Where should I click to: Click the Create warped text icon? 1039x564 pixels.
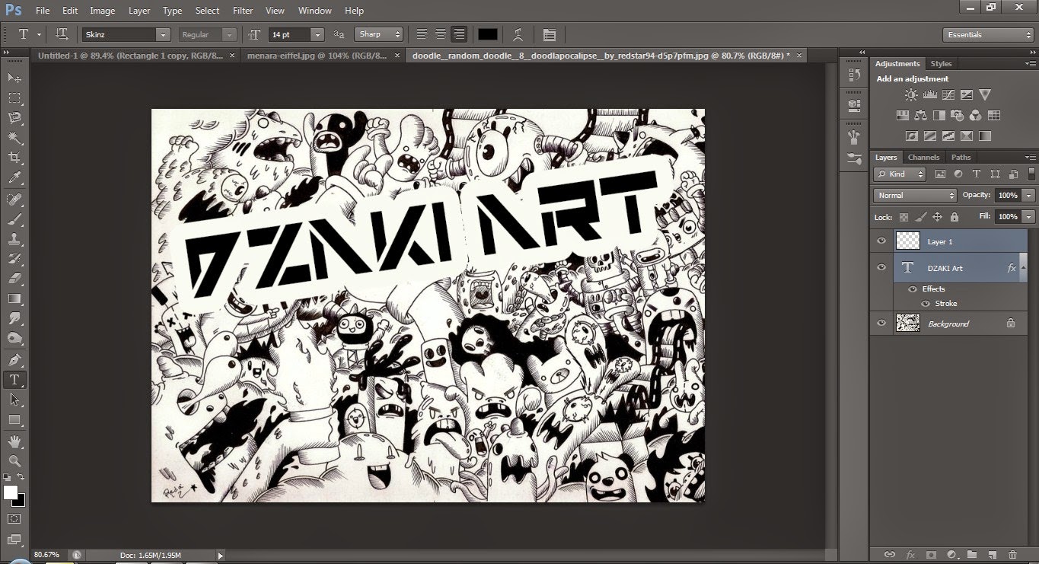[518, 34]
